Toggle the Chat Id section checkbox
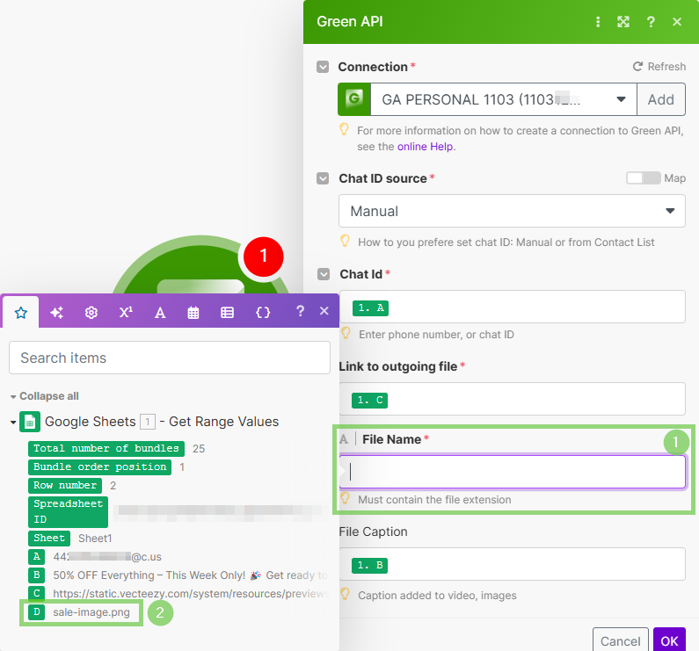This screenshot has height=651, width=699. 323,274
